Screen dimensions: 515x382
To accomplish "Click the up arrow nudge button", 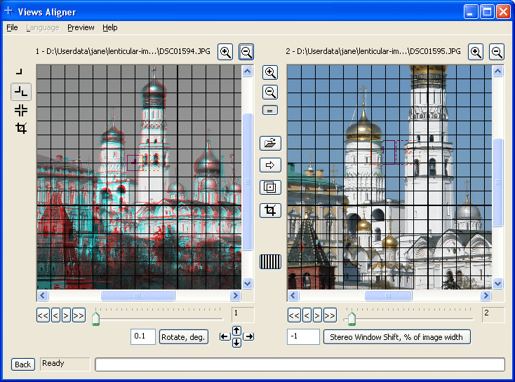I will pyautogui.click(x=236, y=331).
